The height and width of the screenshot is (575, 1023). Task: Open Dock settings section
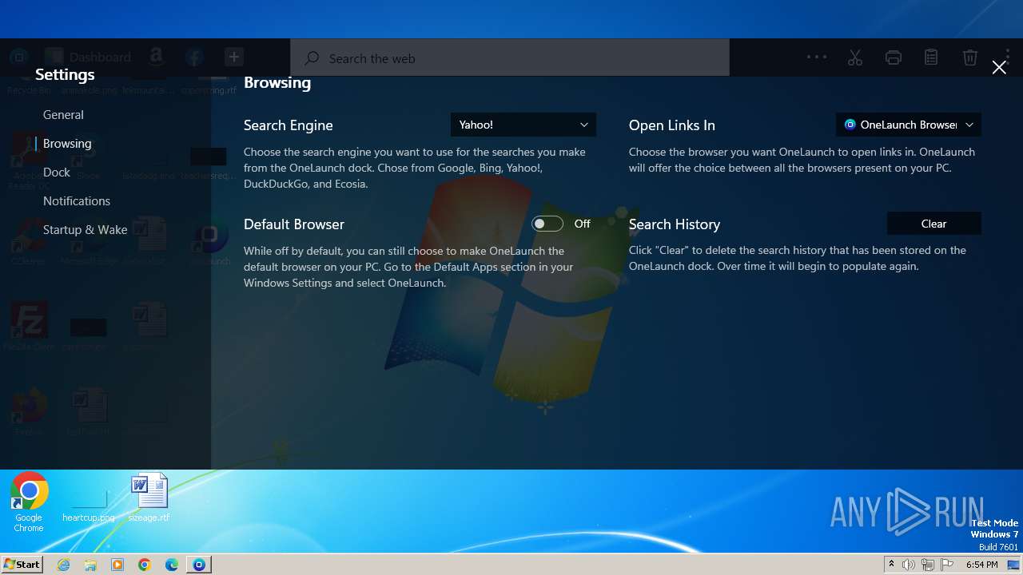coord(57,172)
